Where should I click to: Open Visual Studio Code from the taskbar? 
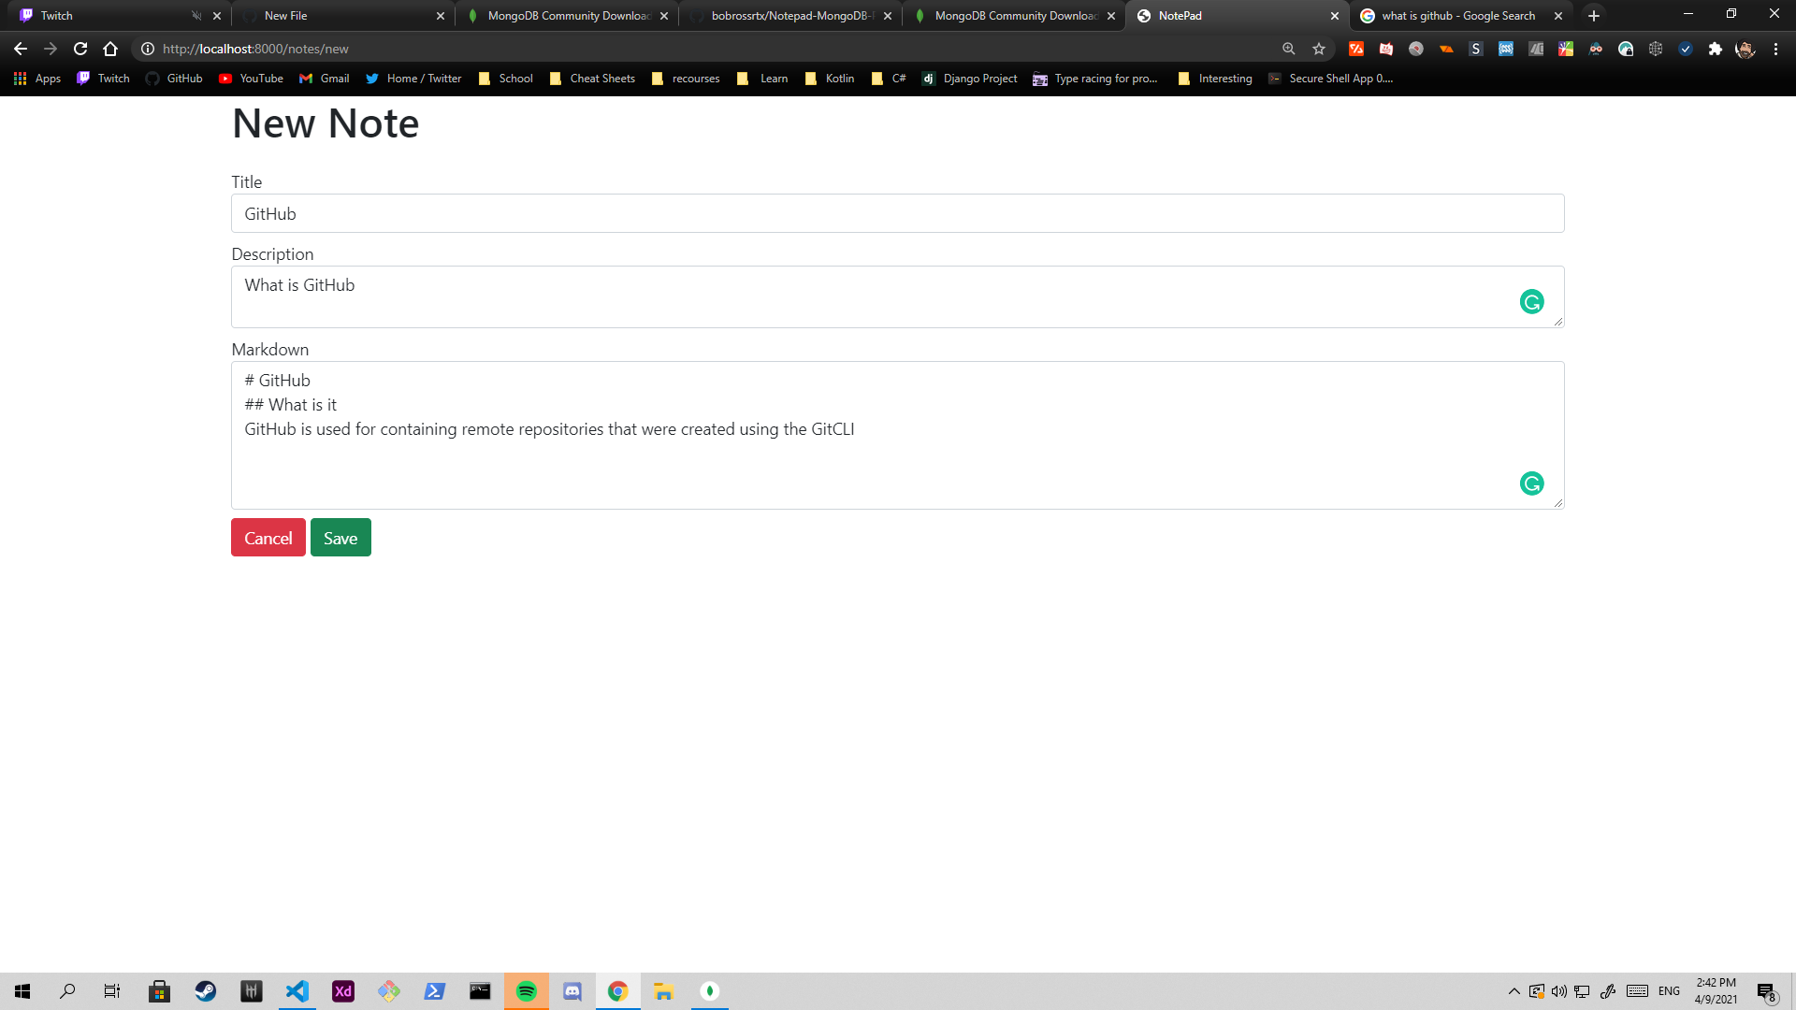pos(297,991)
